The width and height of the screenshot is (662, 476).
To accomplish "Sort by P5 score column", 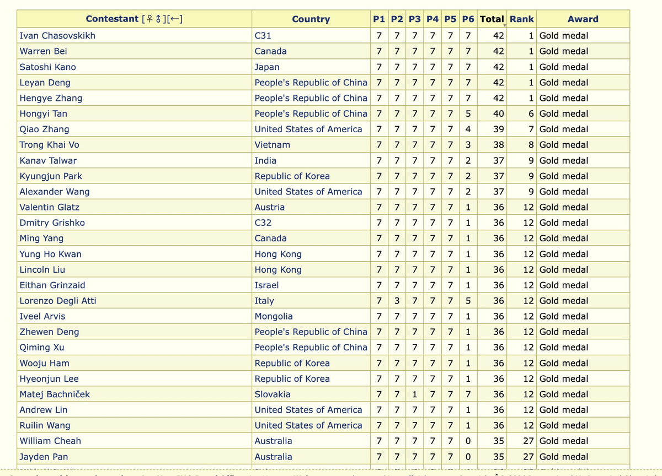I will tap(450, 19).
